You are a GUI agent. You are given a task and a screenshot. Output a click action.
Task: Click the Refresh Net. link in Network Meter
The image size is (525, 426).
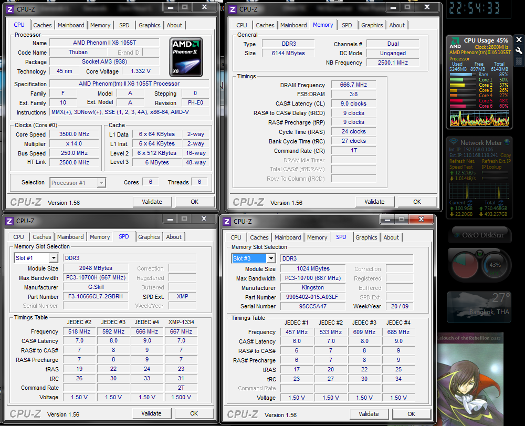point(462,161)
